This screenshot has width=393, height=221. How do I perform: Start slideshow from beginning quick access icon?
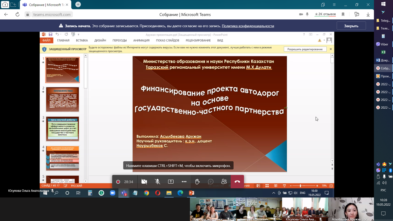click(73, 34)
